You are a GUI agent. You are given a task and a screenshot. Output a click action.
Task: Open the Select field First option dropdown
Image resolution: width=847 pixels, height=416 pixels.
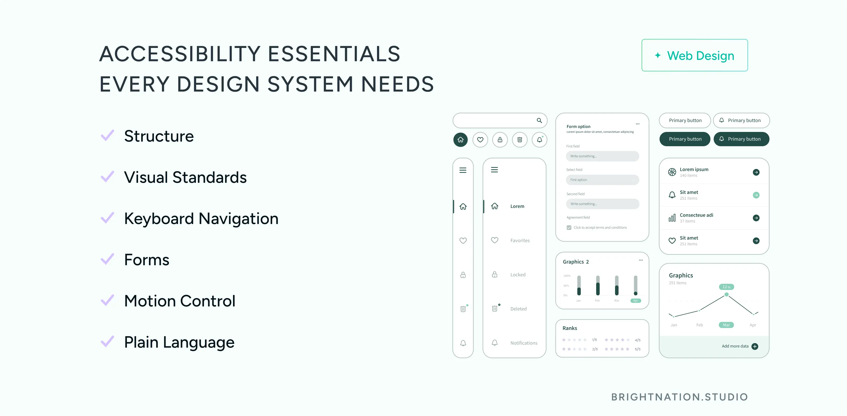tap(602, 180)
